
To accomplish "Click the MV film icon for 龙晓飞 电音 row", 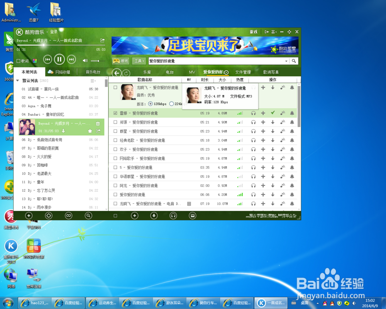I will (189, 204).
